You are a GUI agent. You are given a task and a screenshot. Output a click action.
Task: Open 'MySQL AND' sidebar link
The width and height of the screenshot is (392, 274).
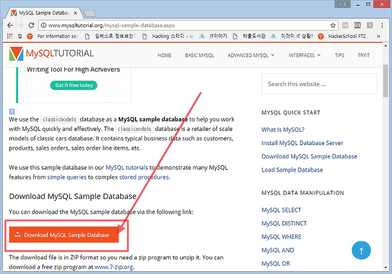click(x=278, y=250)
